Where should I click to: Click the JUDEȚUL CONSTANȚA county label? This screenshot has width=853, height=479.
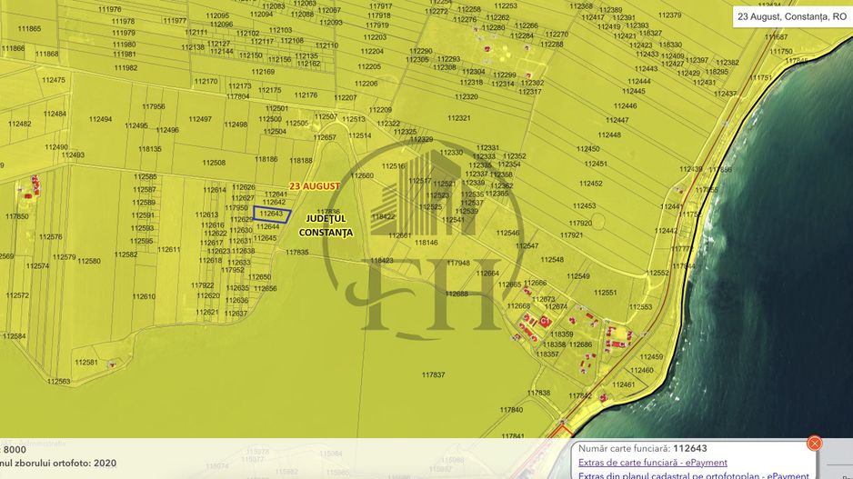[x=325, y=226]
